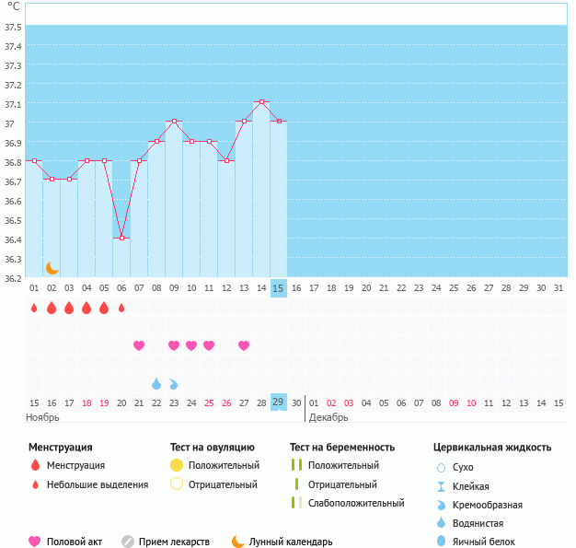Image resolution: width=576 pixels, height=548 pixels.
Task: Click the Клейкая hourglass icon in legend
Action: [441, 486]
